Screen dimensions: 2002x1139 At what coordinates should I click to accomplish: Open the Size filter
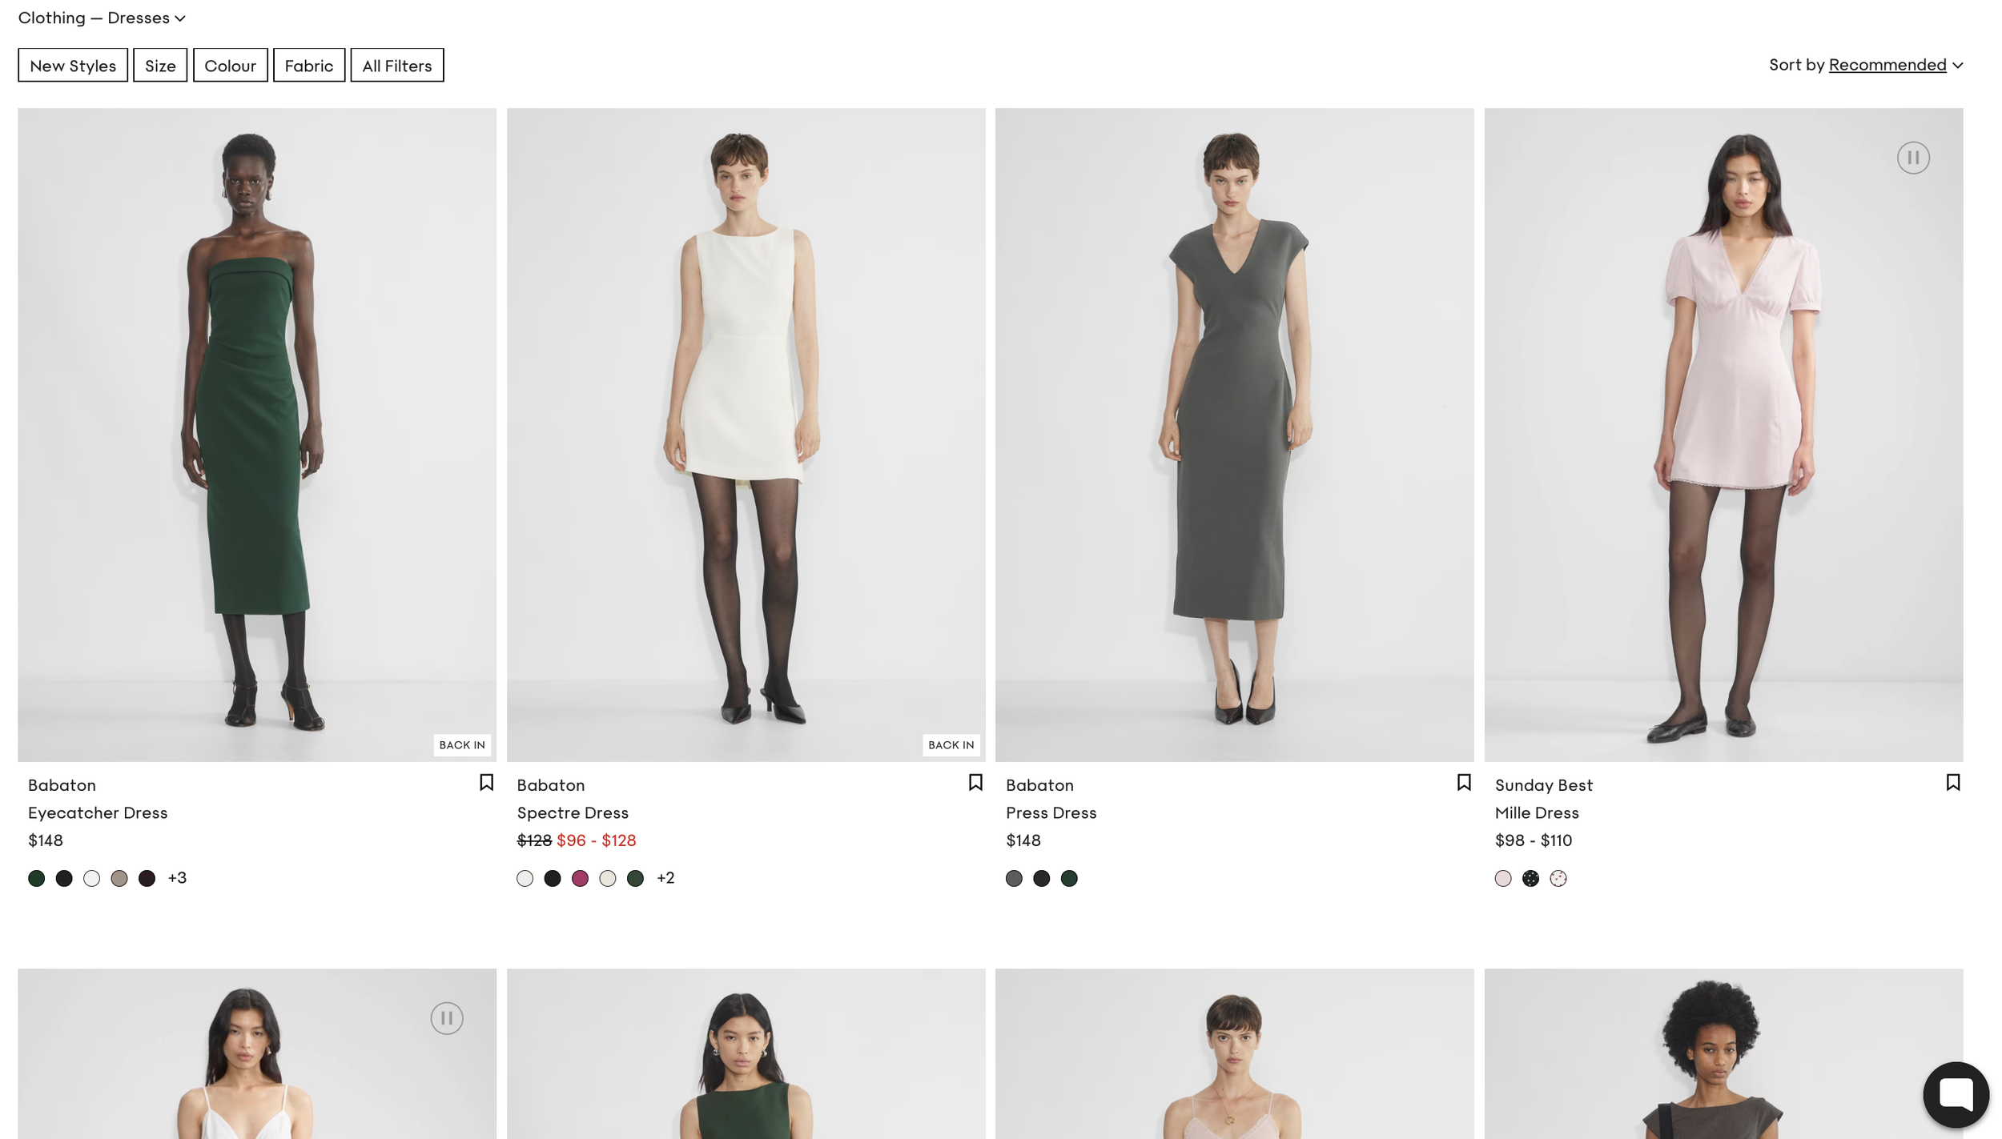pos(160,66)
